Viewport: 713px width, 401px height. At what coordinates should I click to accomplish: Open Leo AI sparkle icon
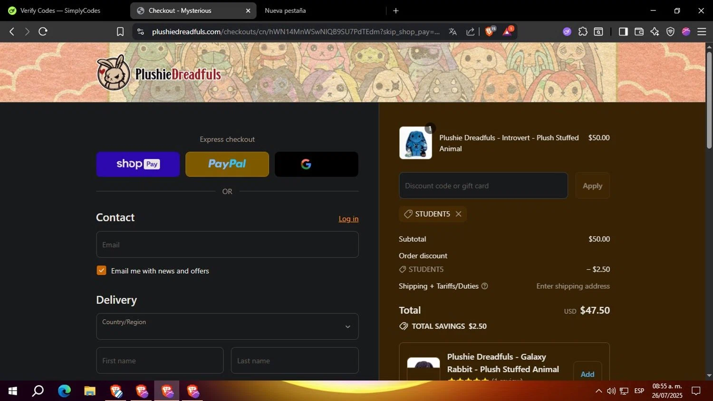(655, 31)
